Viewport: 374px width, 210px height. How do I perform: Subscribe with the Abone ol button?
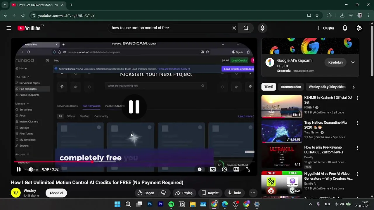(x=56, y=193)
